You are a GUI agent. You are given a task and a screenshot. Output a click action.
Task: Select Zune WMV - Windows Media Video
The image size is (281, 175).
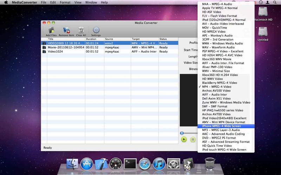click(x=226, y=103)
